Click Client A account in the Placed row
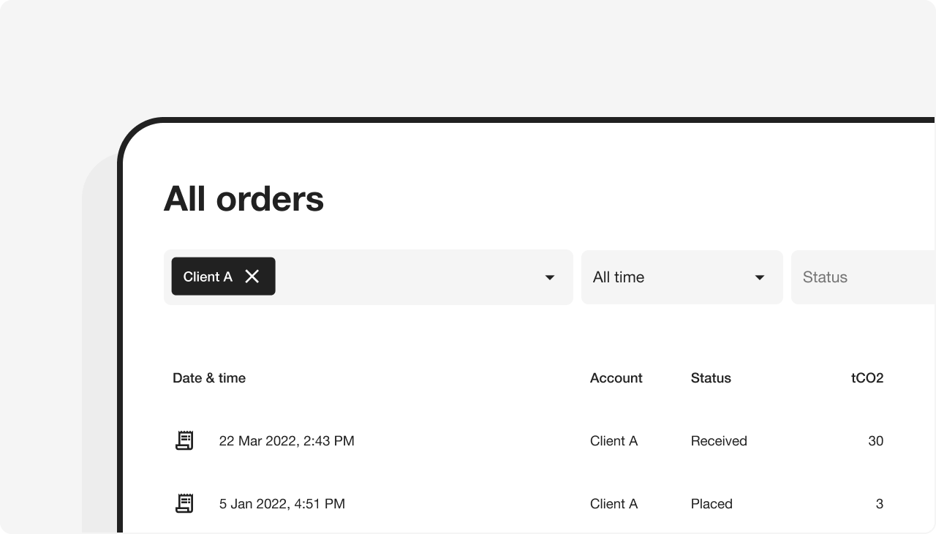This screenshot has height=534, width=936. [614, 504]
